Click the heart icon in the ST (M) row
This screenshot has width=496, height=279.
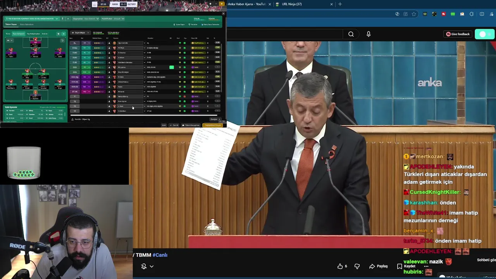click(180, 91)
